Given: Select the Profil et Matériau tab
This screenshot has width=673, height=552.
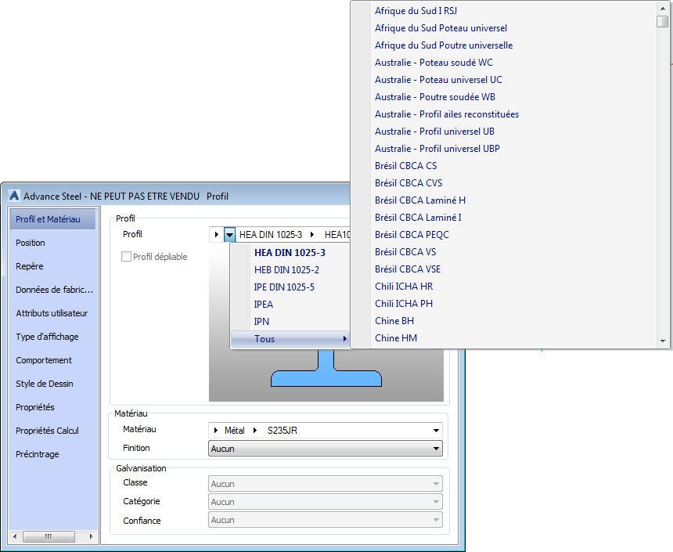Looking at the screenshot, I should pyautogui.click(x=52, y=219).
